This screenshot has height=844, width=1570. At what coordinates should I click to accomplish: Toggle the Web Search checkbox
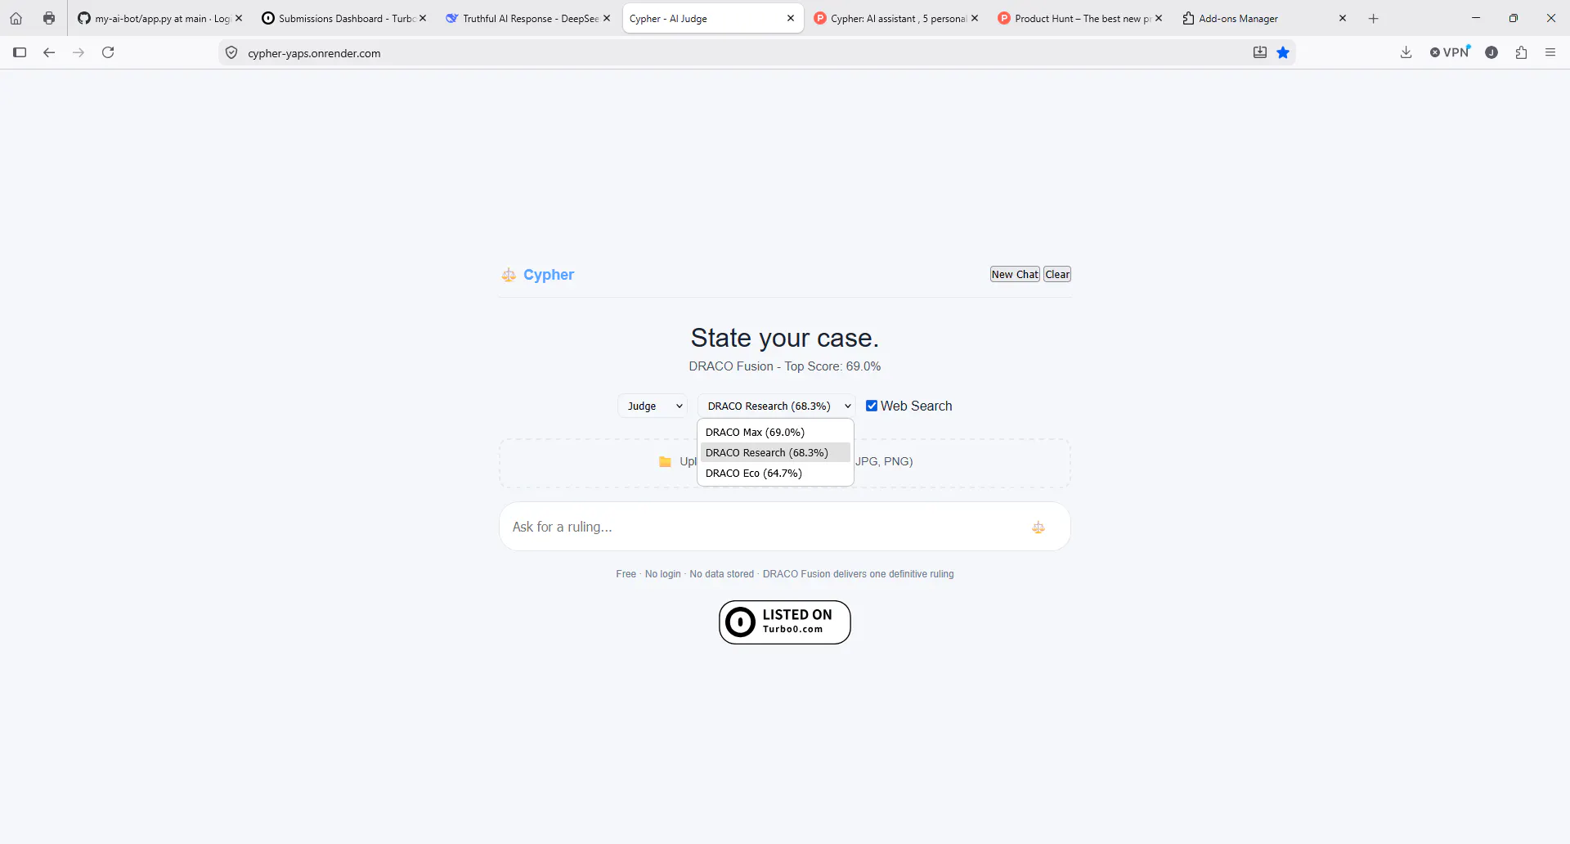click(x=872, y=406)
